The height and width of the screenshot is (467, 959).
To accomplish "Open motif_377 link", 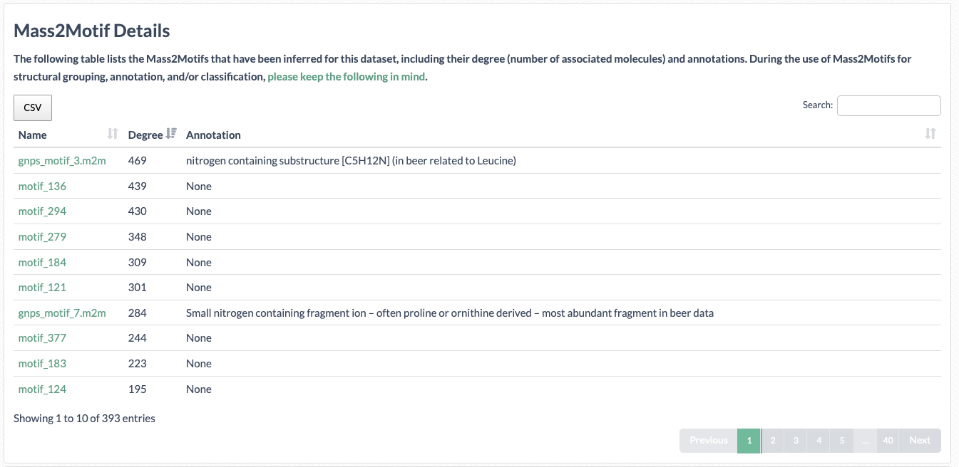I will point(42,338).
